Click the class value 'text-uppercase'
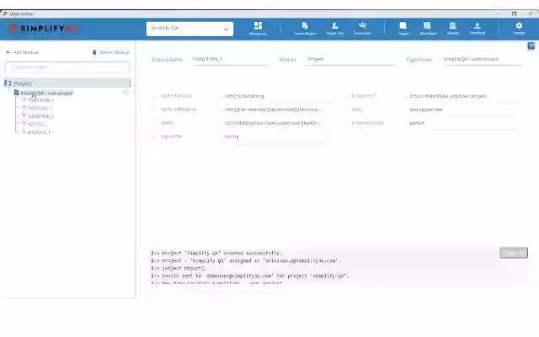The image size is (539, 337). 462,110
